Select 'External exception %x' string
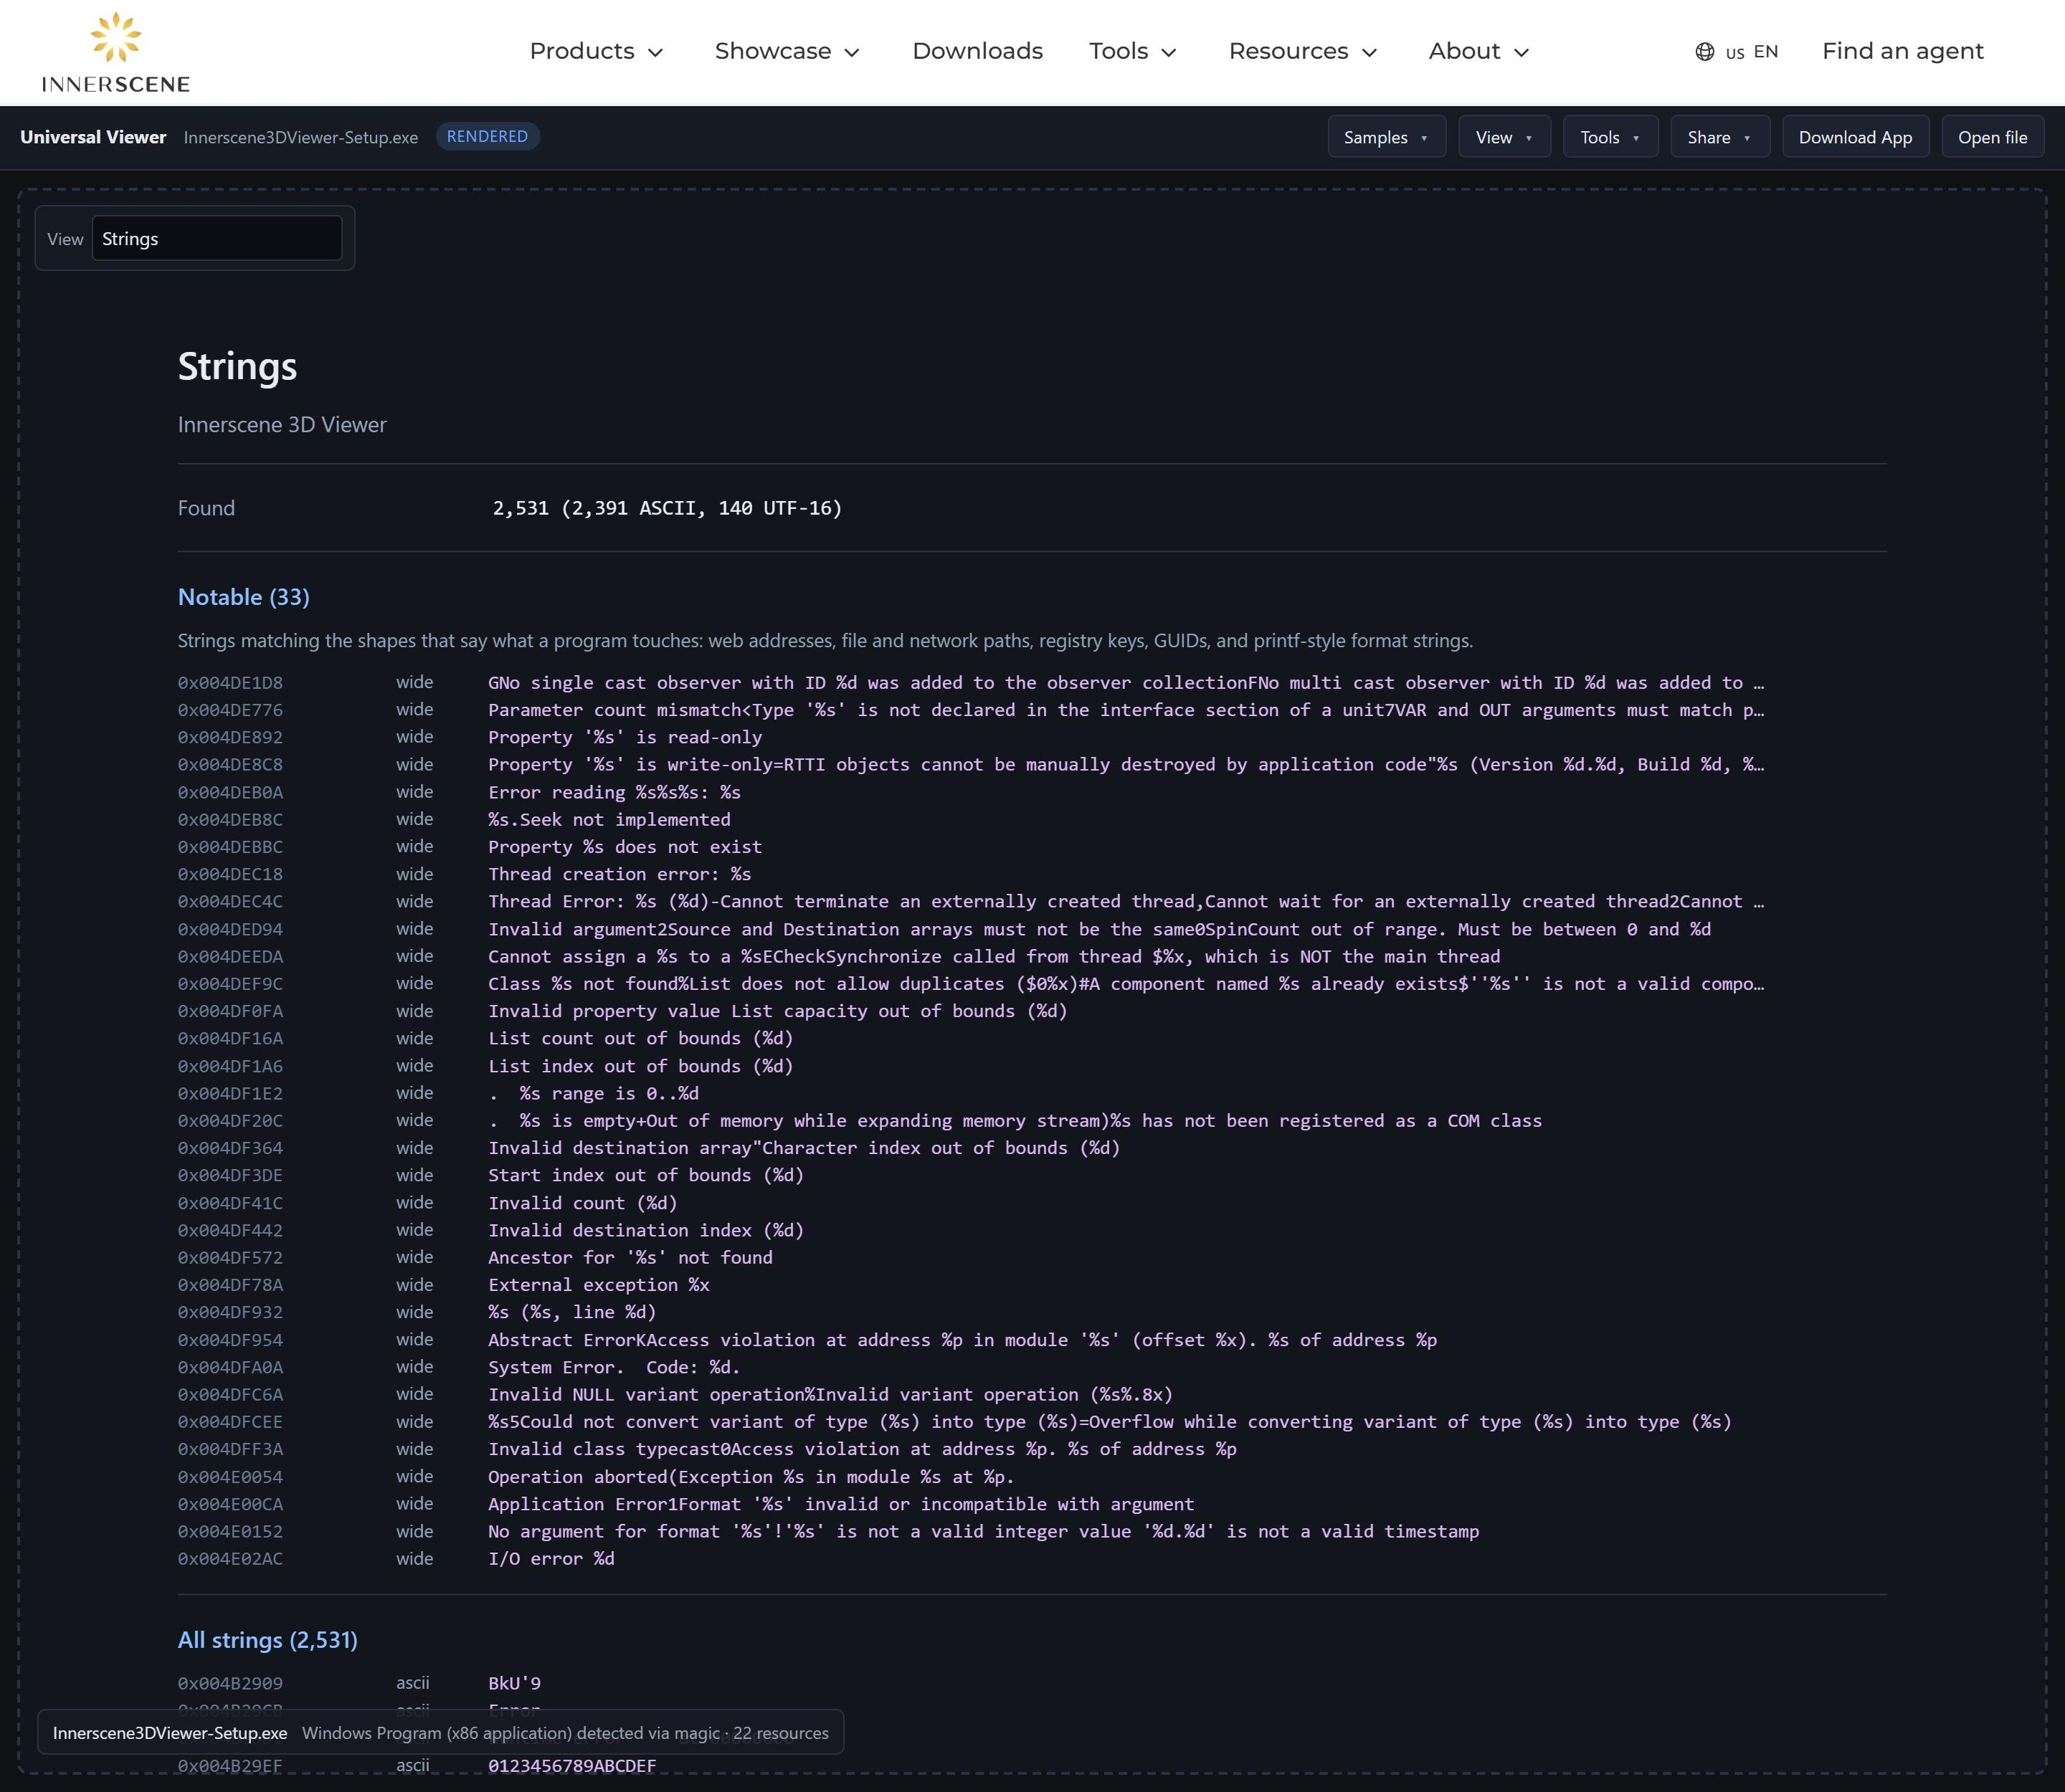Viewport: 2065px width, 1792px height. tap(598, 1285)
